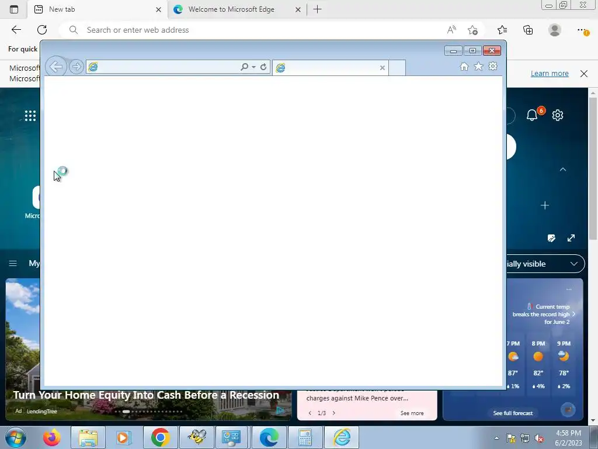Open the app launcher grid on Edge page
598x449 pixels.
30,116
